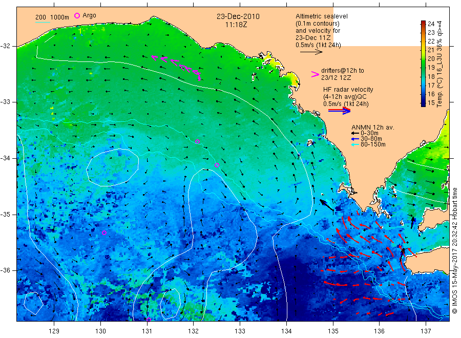
Task: Click the longitude label "135"
Action: 333,331
